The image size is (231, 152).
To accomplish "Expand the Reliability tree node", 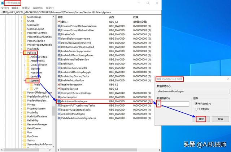I will point(22,120).
